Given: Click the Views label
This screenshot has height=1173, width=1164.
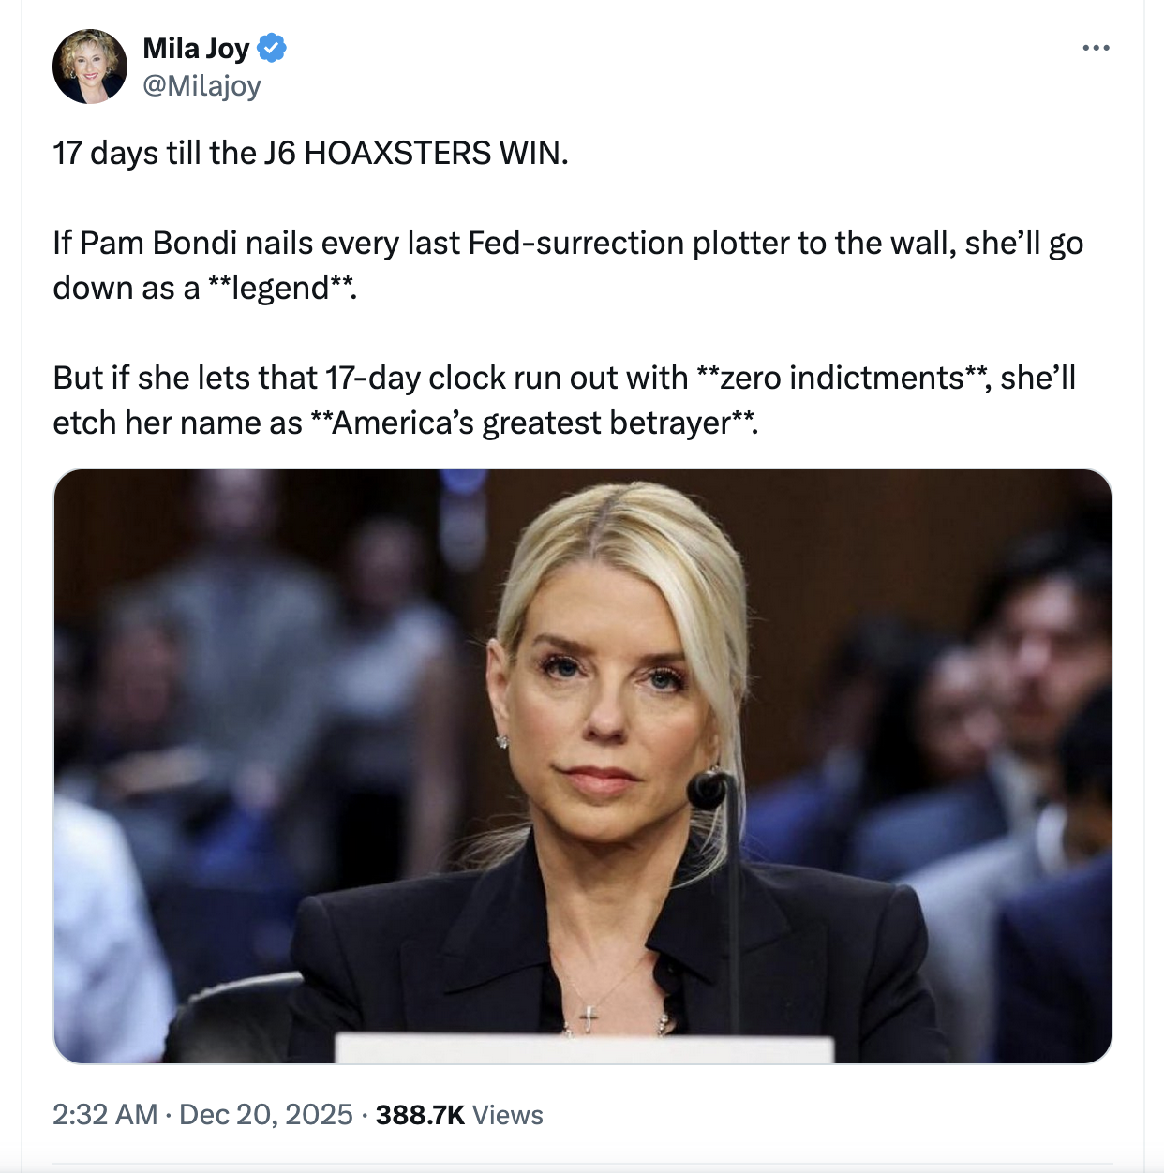Looking at the screenshot, I should pos(507,1114).
